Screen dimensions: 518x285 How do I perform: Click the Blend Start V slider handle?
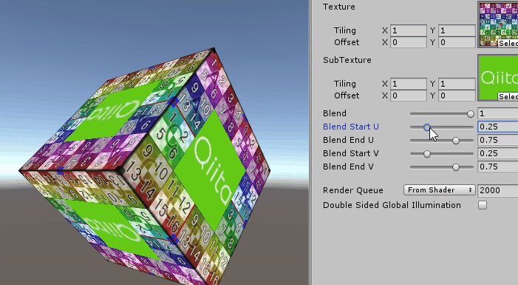(x=427, y=154)
